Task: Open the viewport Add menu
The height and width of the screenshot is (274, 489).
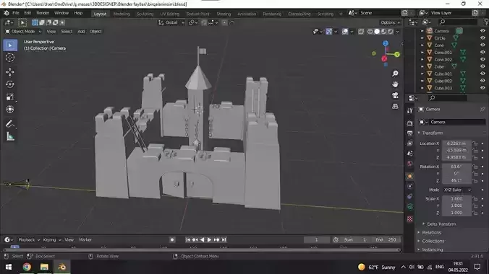Action: (81, 32)
